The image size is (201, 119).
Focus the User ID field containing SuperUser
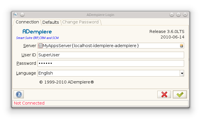click(111, 55)
